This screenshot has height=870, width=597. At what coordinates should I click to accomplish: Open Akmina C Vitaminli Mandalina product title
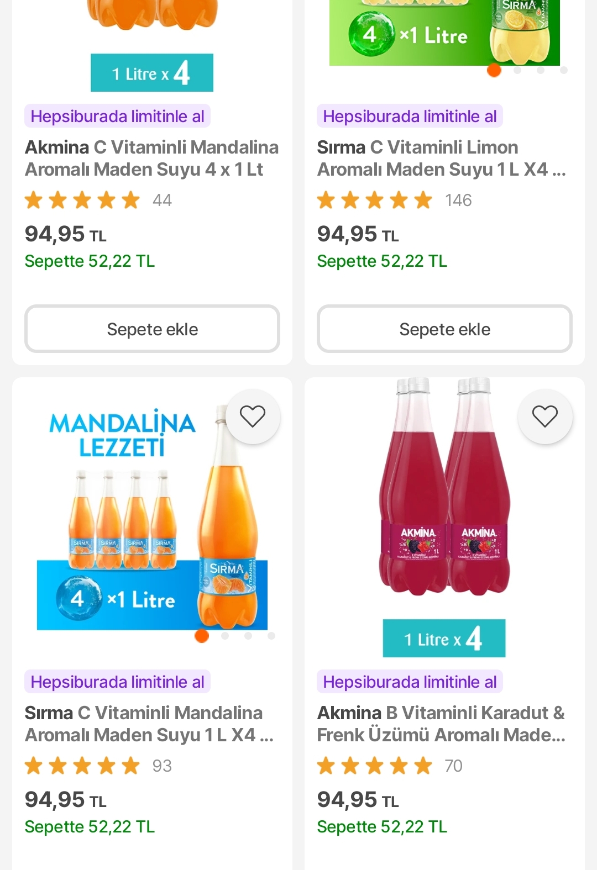151,159
